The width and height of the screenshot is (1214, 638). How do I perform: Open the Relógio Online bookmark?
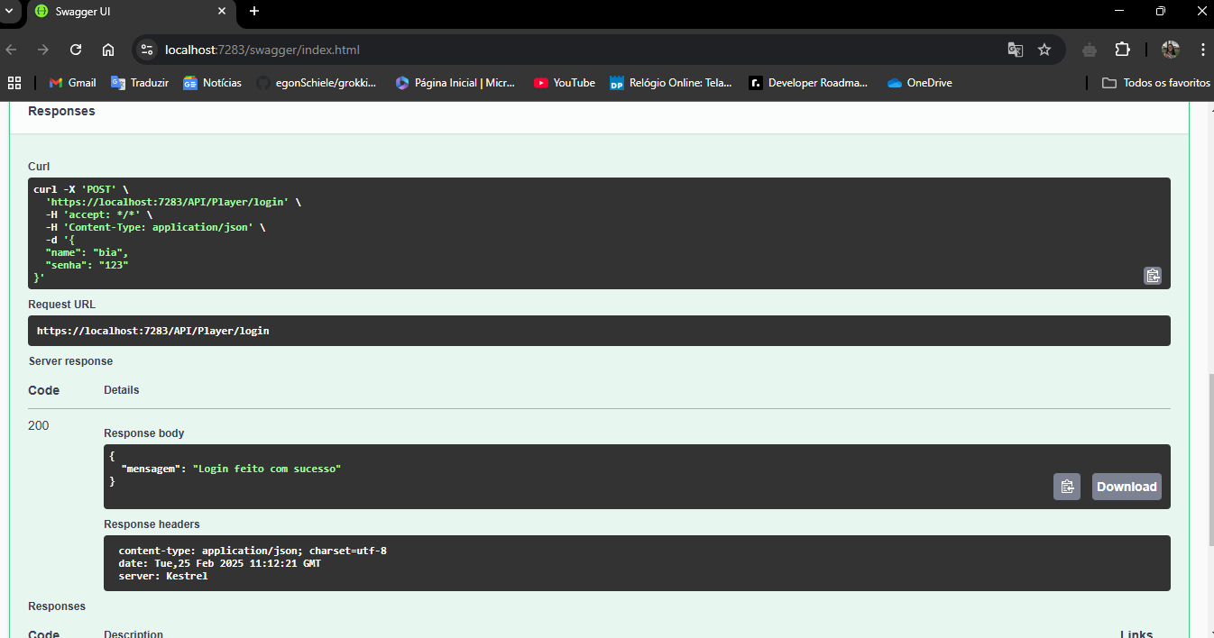(x=671, y=83)
